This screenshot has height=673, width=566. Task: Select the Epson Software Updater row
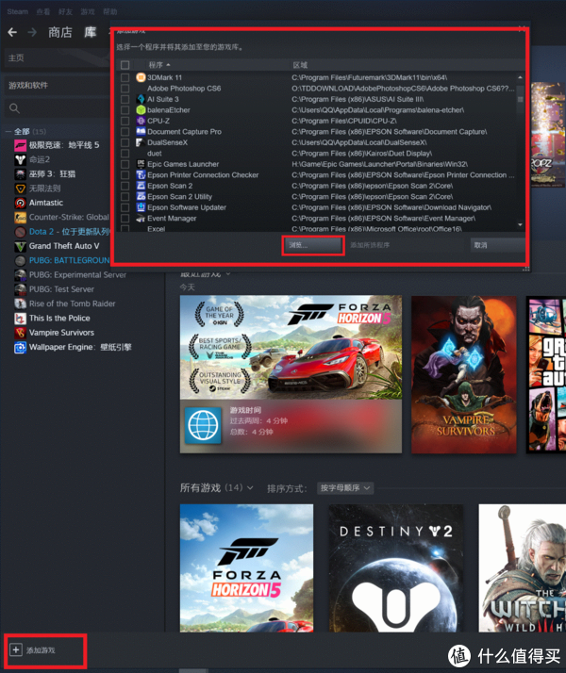click(317, 207)
